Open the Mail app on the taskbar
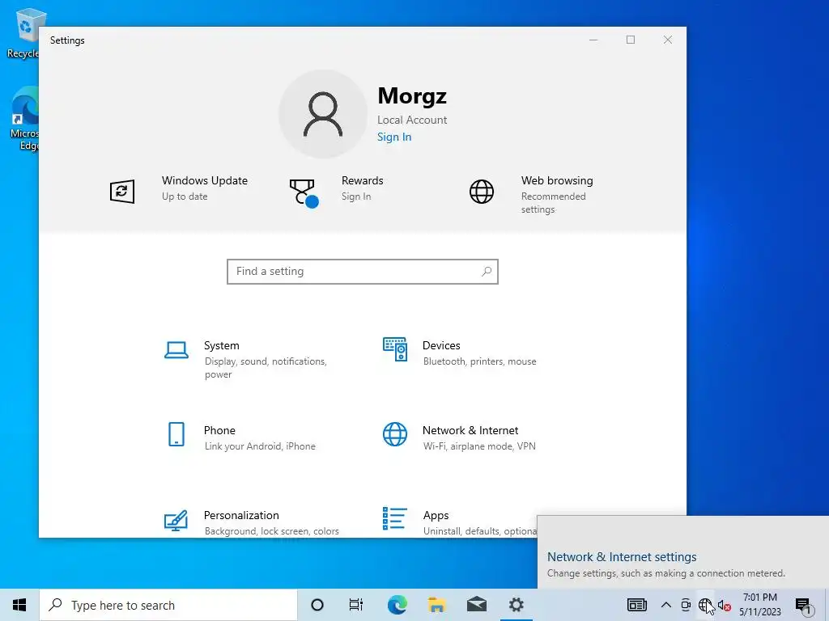The height and width of the screenshot is (621, 829). (x=476, y=605)
